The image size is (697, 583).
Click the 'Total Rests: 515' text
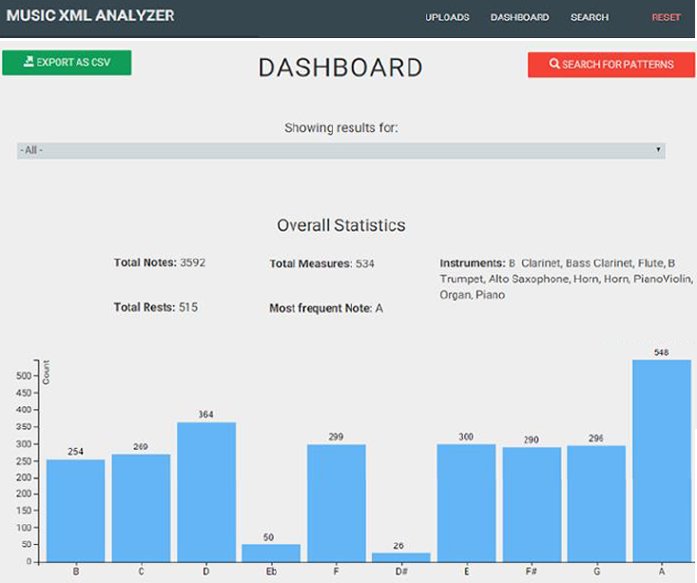pyautogui.click(x=156, y=307)
